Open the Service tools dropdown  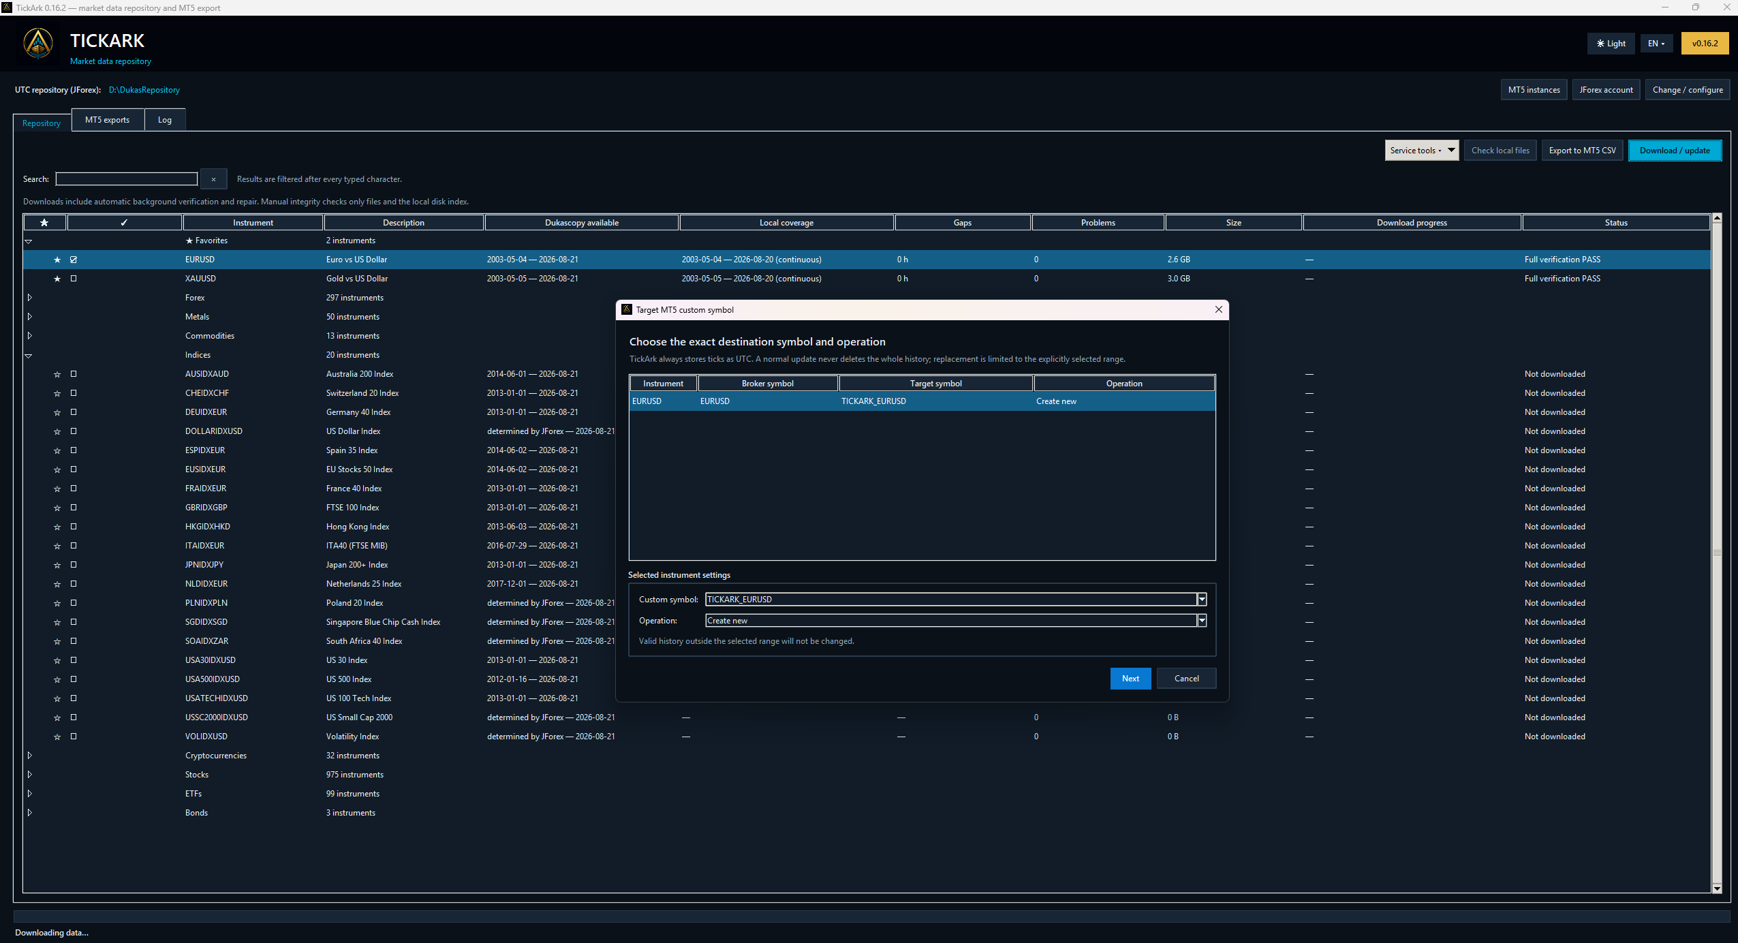(1422, 151)
